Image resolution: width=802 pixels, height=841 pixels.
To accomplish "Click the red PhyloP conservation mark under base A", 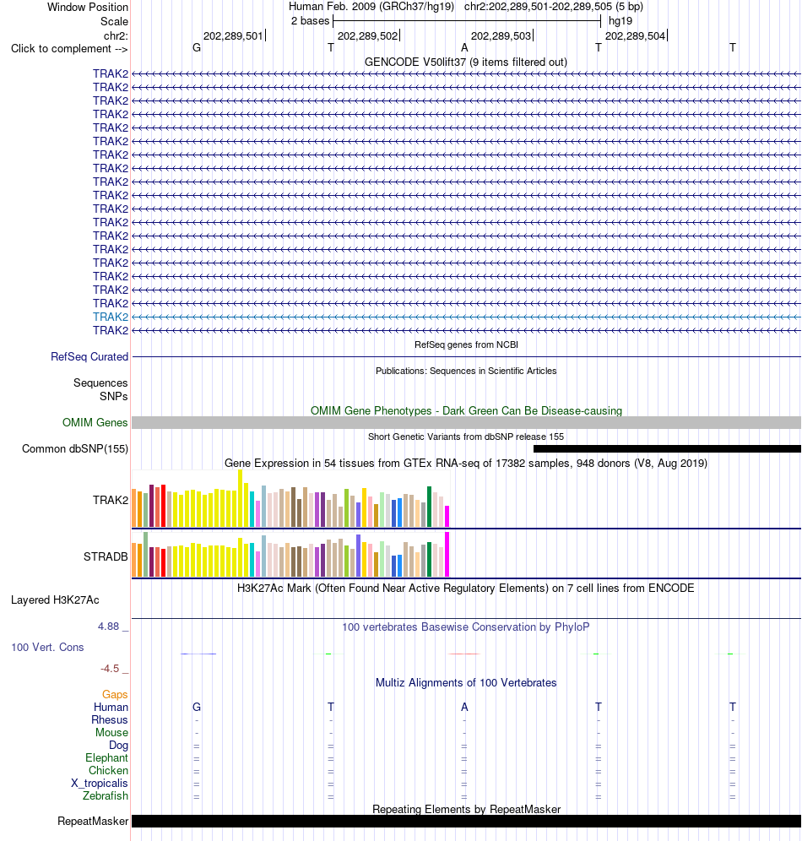I will [x=464, y=654].
